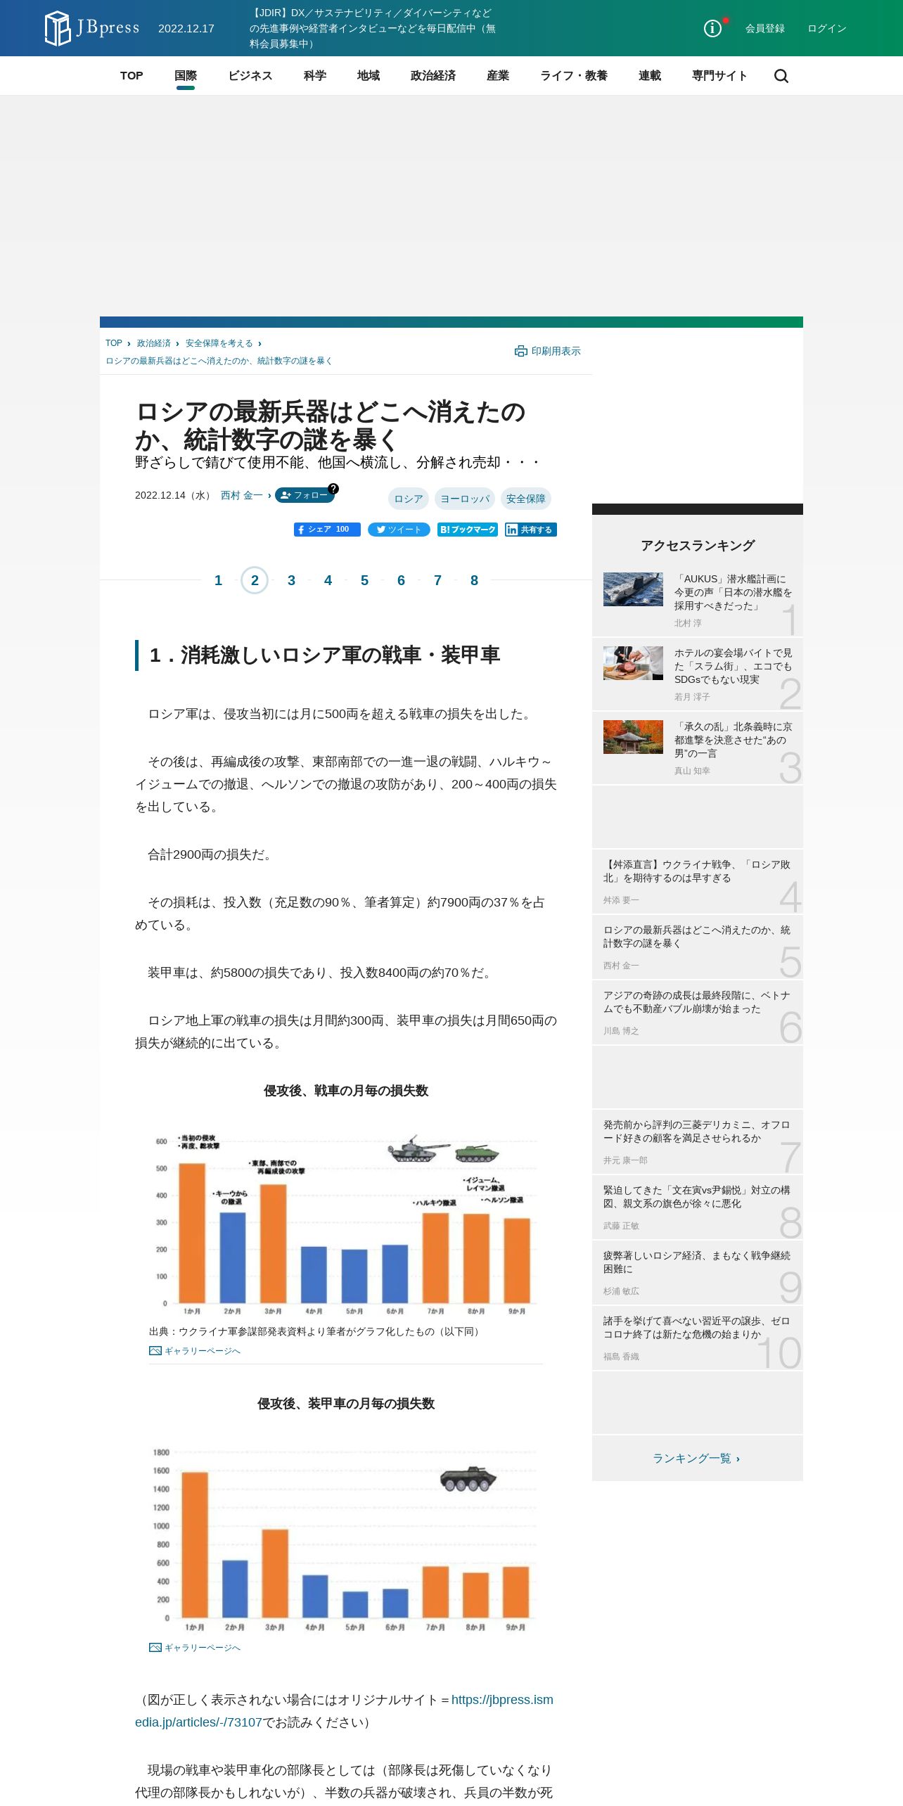Go to article page 3

tap(291, 580)
